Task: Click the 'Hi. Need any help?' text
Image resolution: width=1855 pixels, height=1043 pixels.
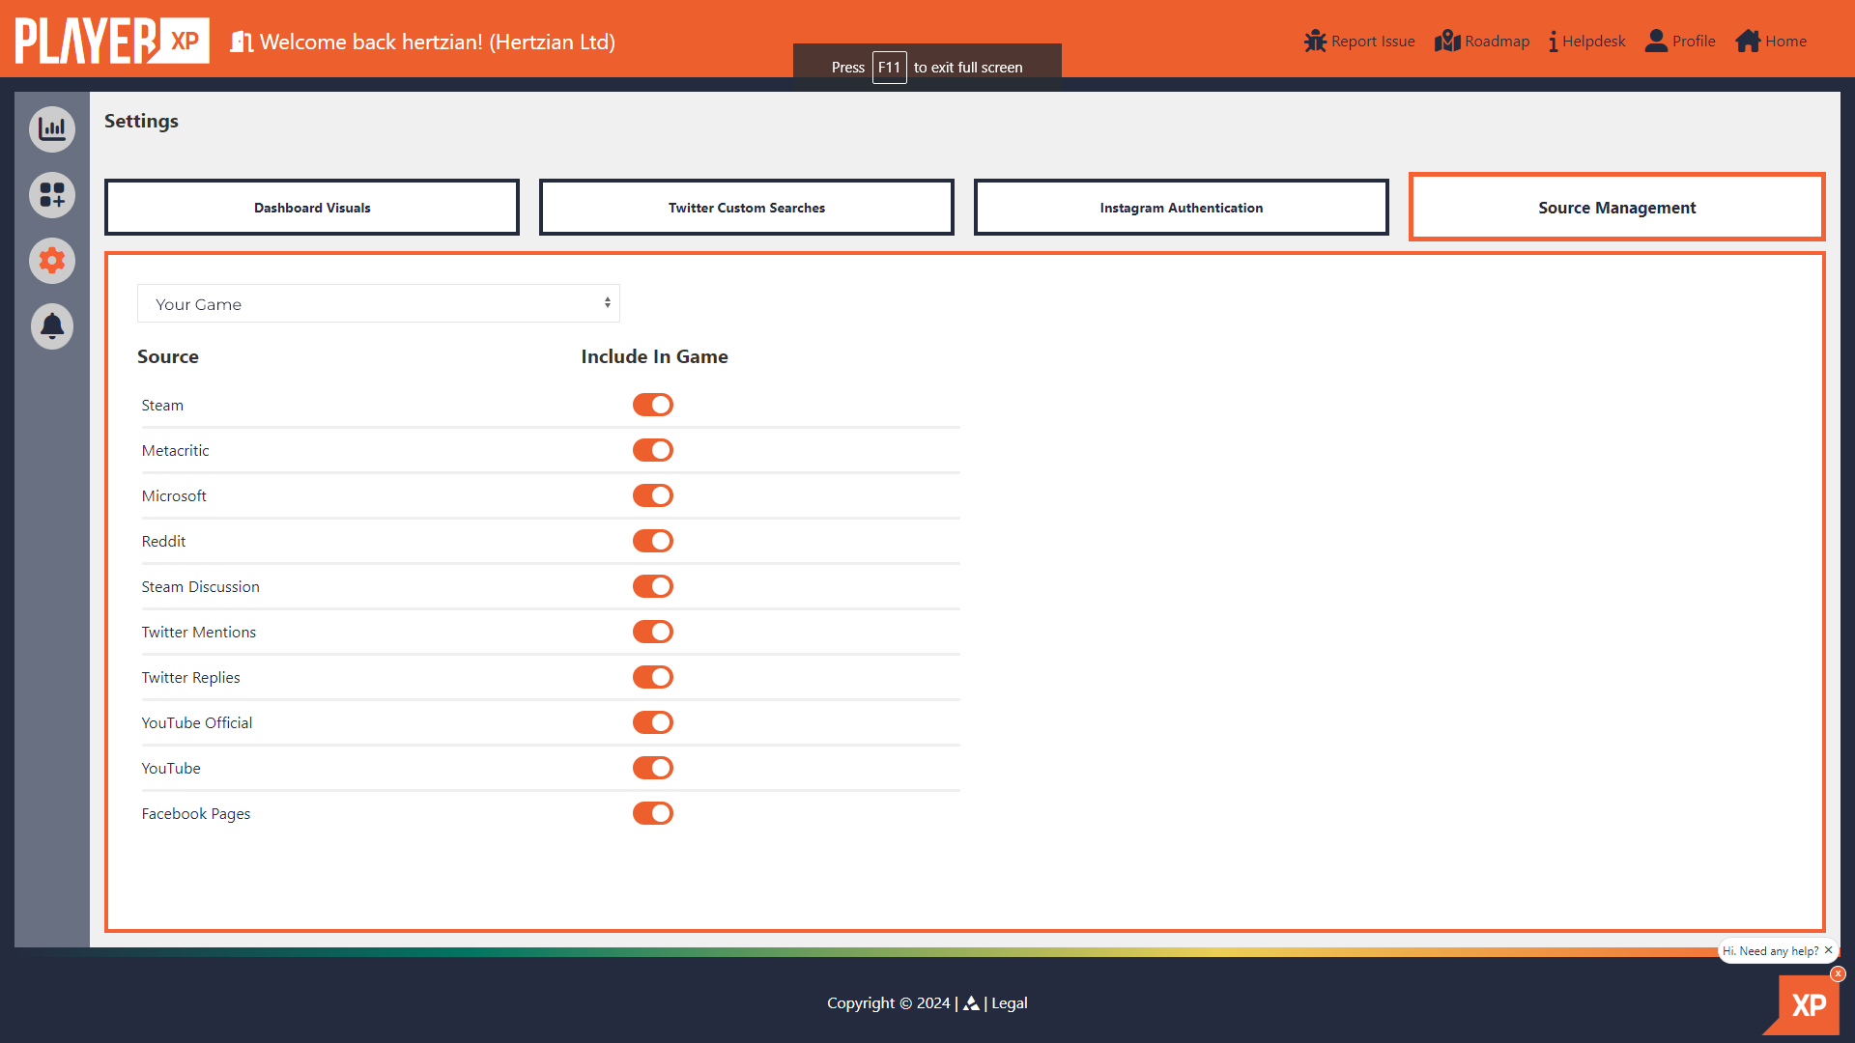Action: point(1770,951)
